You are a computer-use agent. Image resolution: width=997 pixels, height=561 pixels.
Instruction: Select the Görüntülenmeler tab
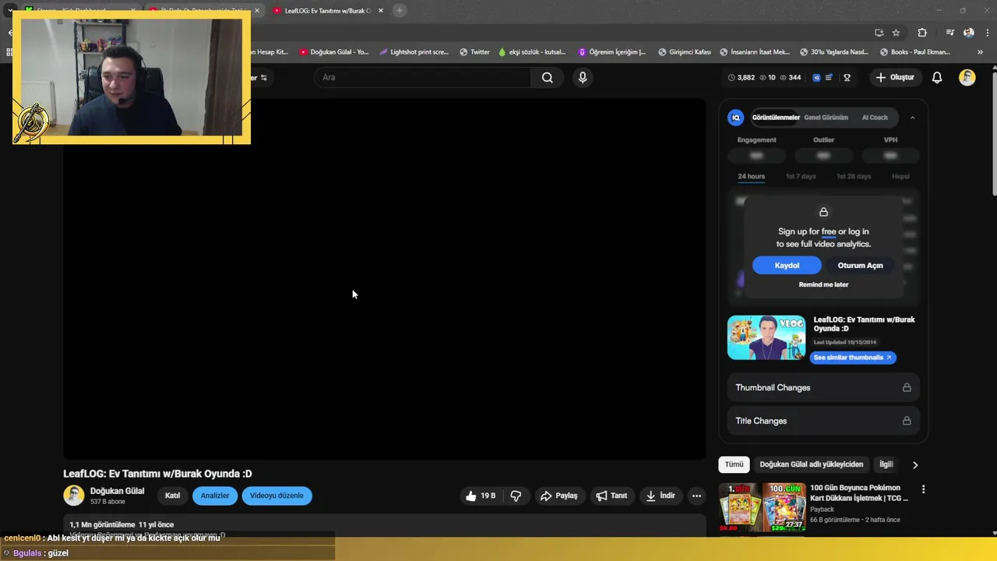[x=776, y=118]
